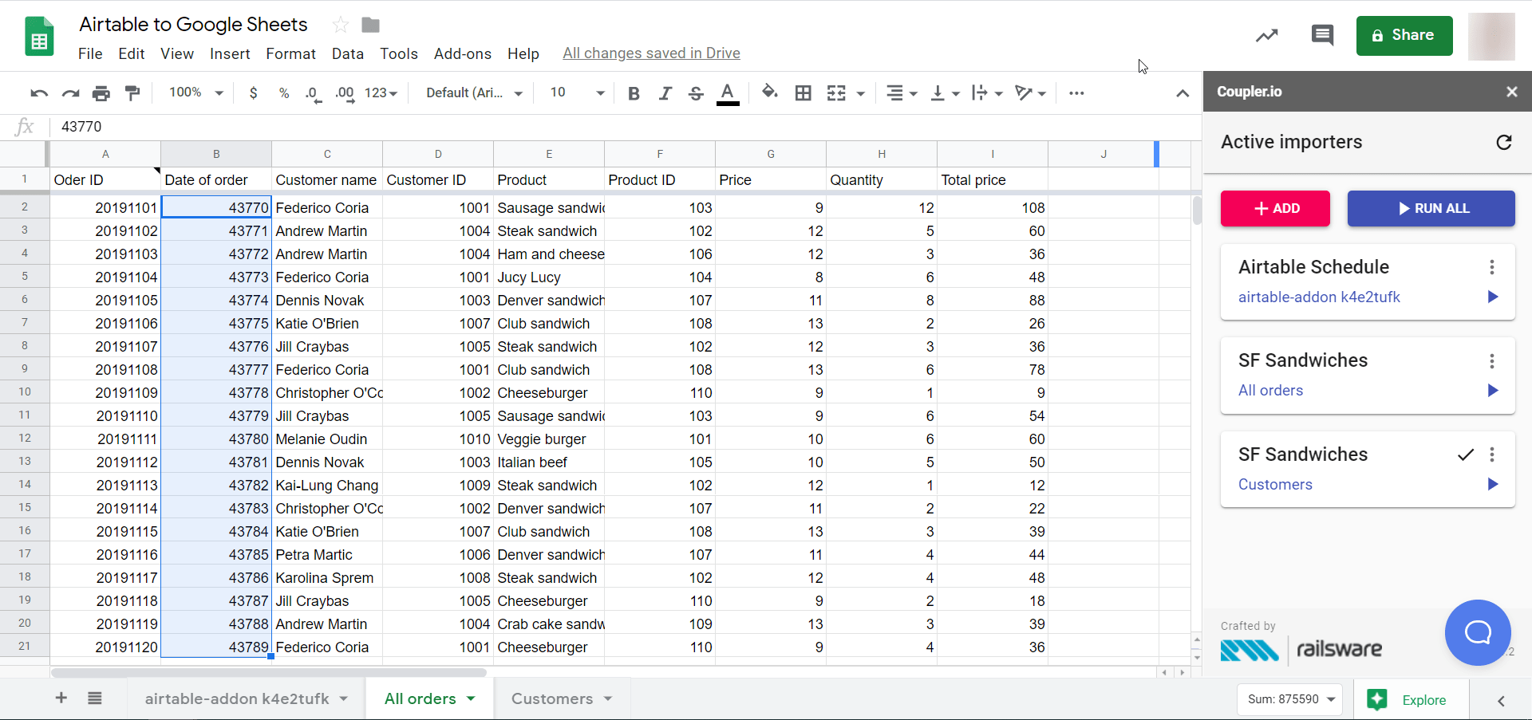Image resolution: width=1532 pixels, height=720 pixels.
Task: Click the move to folder icon
Action: tap(370, 25)
